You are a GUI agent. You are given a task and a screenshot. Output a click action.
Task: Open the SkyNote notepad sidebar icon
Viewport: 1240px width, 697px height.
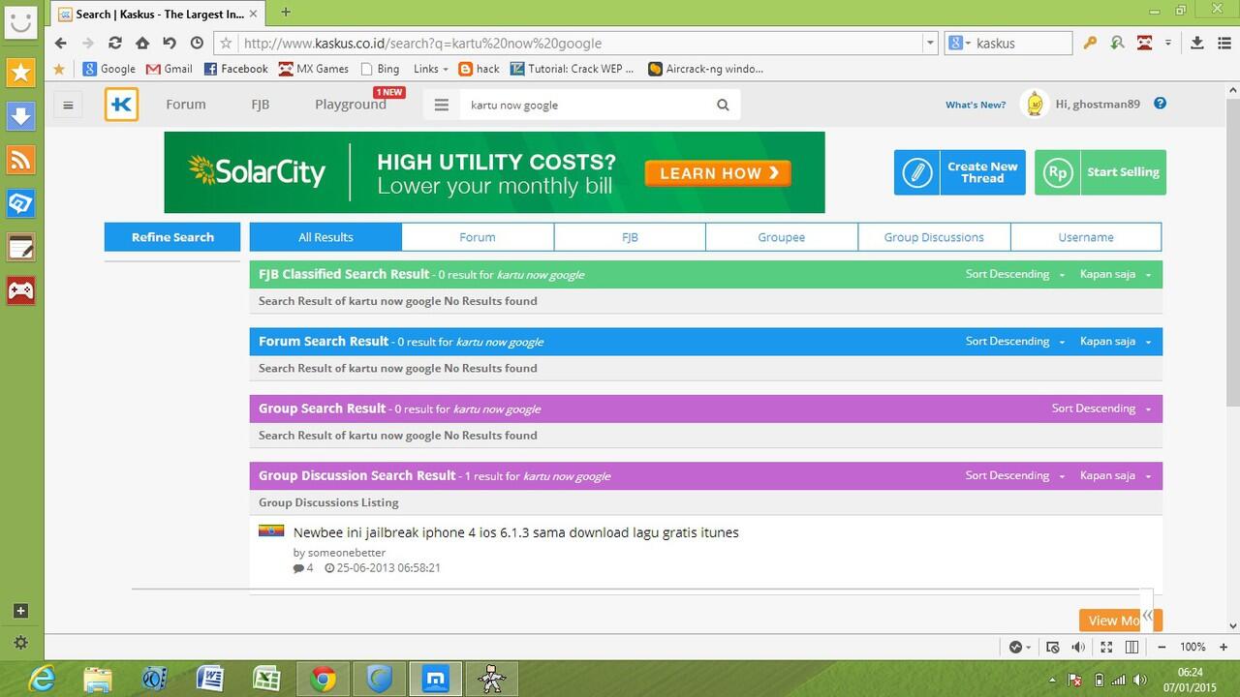[x=20, y=247]
